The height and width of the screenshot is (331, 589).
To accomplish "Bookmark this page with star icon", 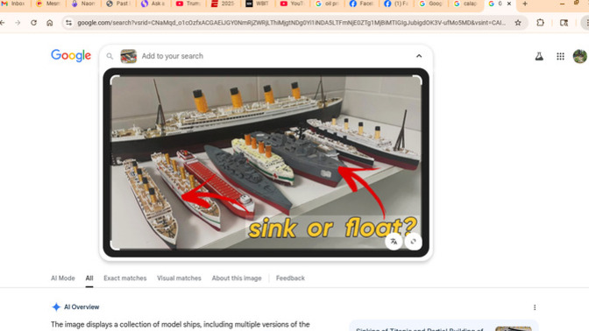I will 518,23.
